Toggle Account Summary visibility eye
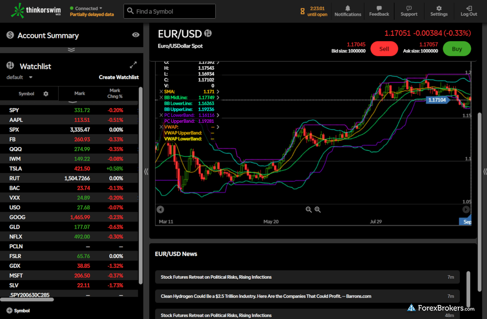 (135, 35)
